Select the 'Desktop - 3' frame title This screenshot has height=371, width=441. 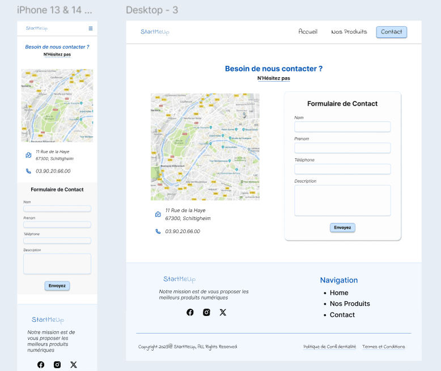152,10
